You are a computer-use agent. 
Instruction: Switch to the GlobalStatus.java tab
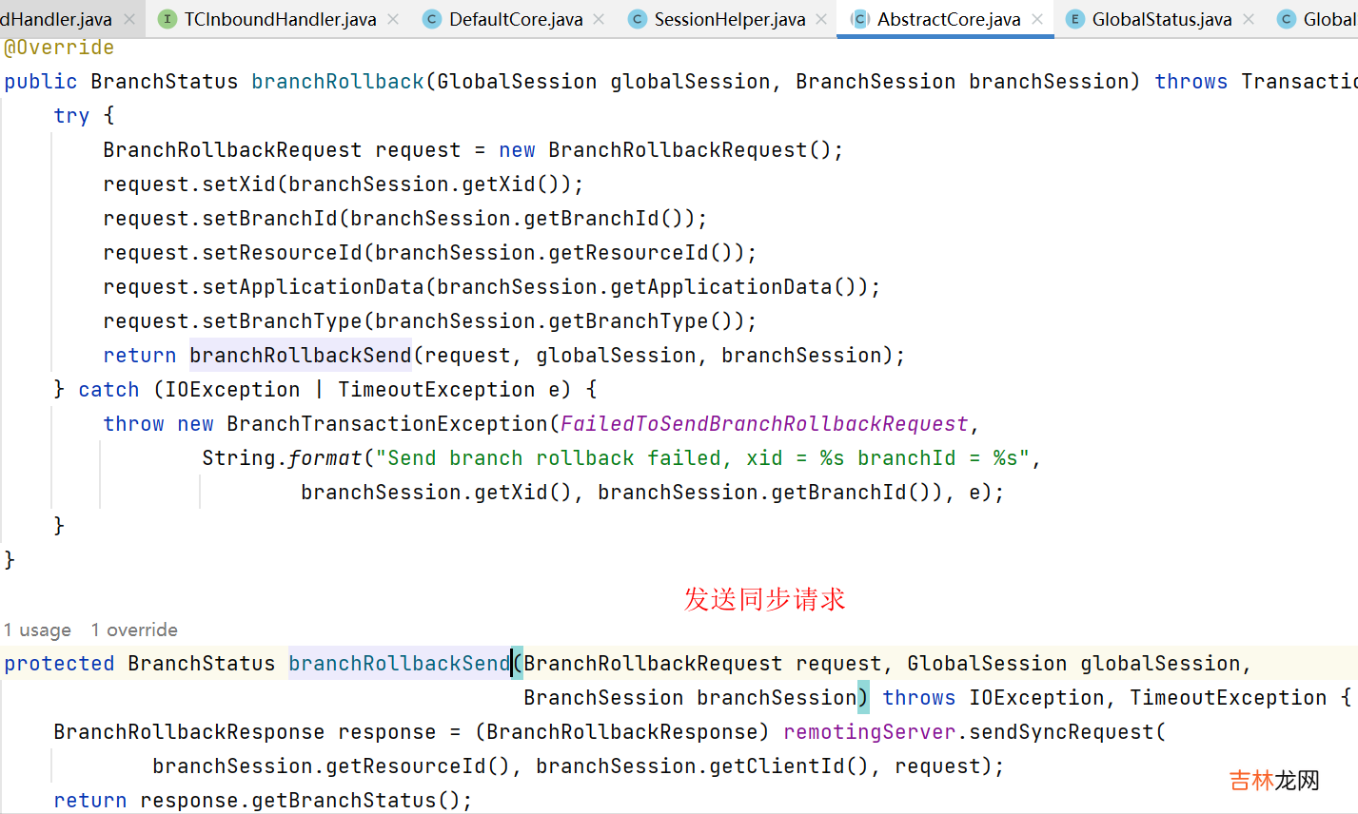pos(1161,19)
